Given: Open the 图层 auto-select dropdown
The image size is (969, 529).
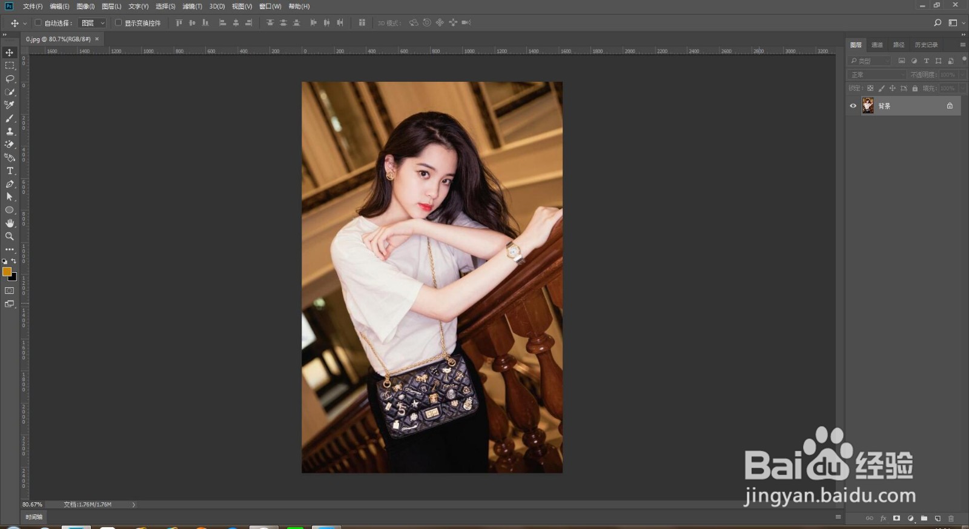Looking at the screenshot, I should tap(93, 23).
